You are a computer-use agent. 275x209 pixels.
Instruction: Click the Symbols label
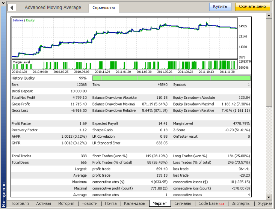(180, 85)
